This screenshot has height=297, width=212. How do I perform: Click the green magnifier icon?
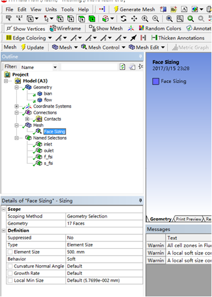pyautogui.click(x=191, y=19)
